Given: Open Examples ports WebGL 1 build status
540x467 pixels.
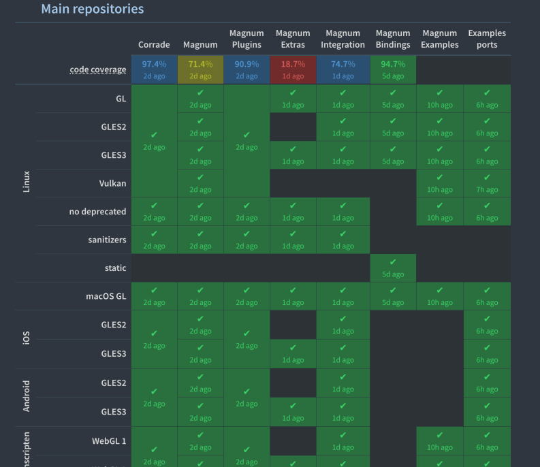Looking at the screenshot, I should [487, 442].
